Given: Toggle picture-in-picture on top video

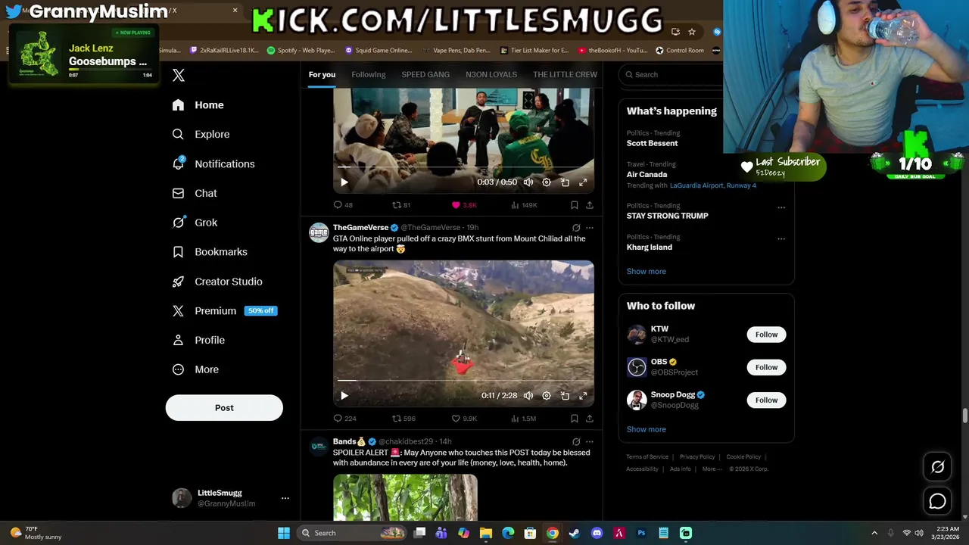Looking at the screenshot, I should (x=565, y=182).
